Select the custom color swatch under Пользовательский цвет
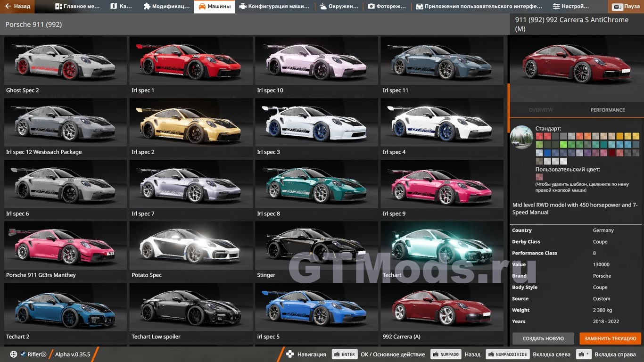The image size is (644, 362). (539, 177)
